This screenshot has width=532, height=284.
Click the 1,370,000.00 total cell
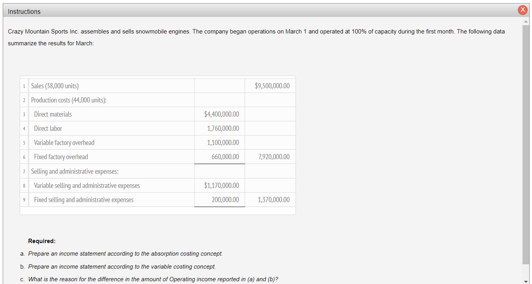click(x=270, y=199)
